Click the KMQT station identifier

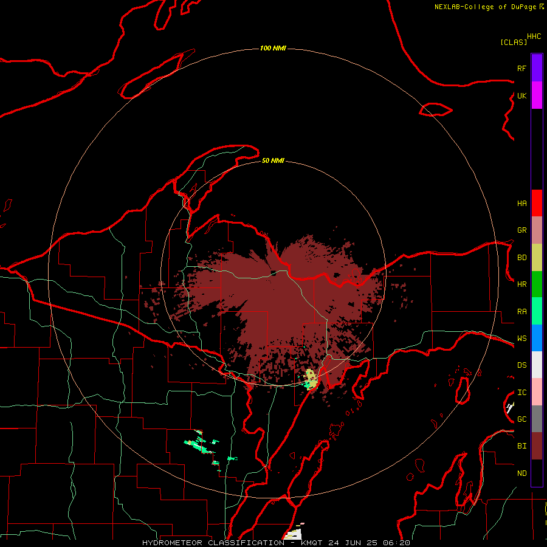312,543
